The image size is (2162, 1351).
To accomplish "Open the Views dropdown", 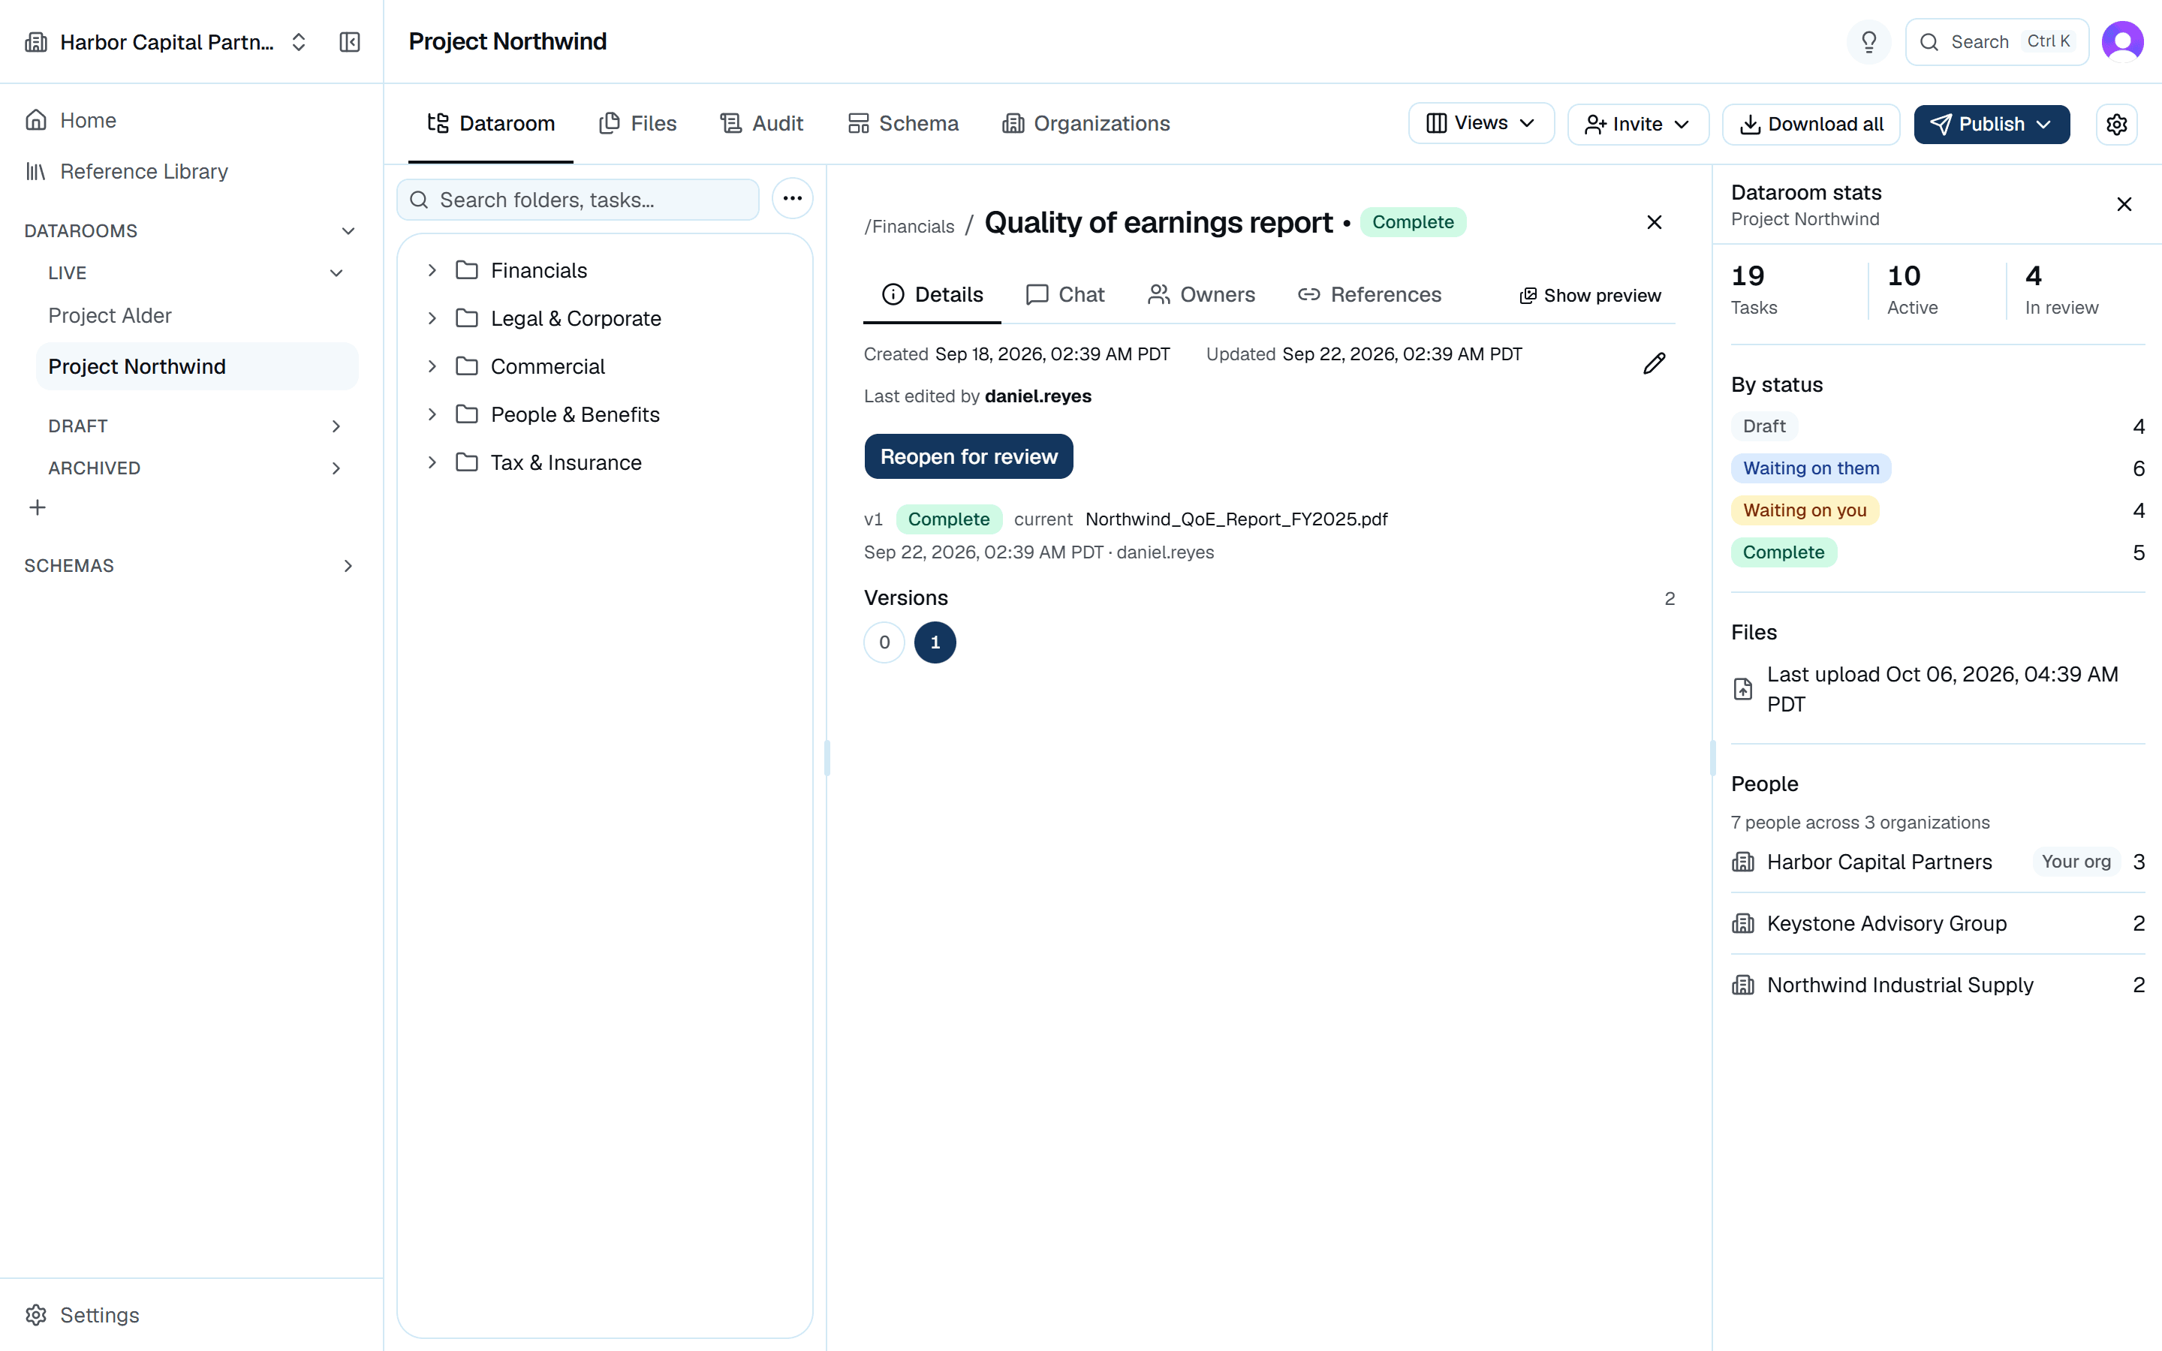I will [x=1480, y=123].
